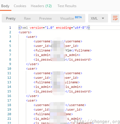Open the Visualize BETA view
Screen dimensions: 120x124
(71, 18)
